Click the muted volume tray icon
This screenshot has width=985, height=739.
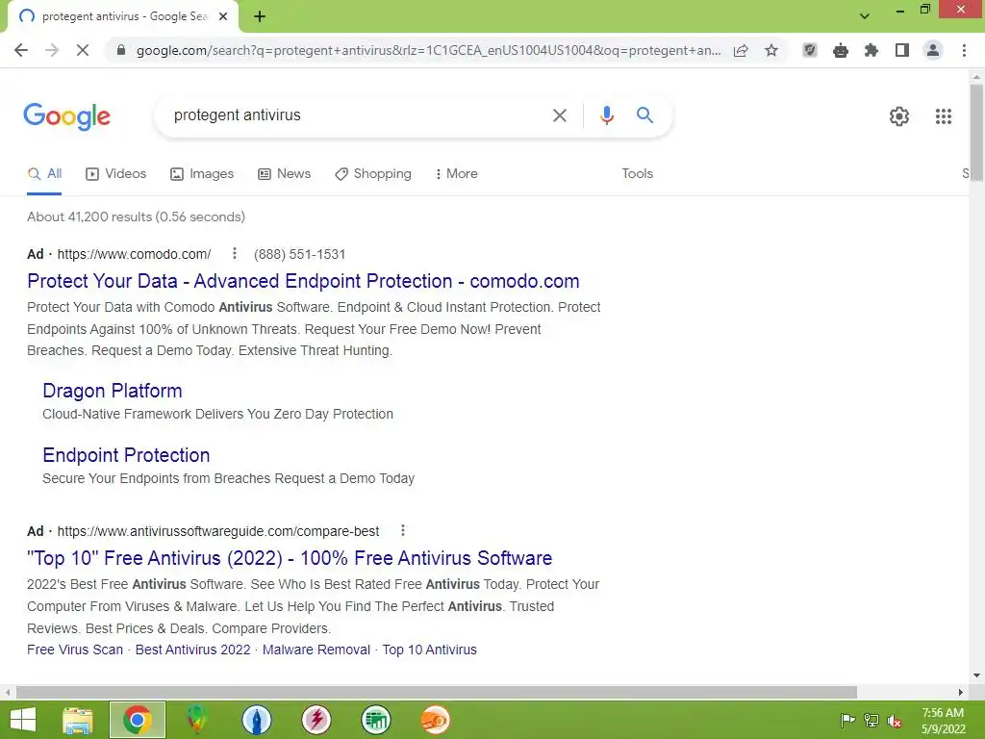click(895, 721)
